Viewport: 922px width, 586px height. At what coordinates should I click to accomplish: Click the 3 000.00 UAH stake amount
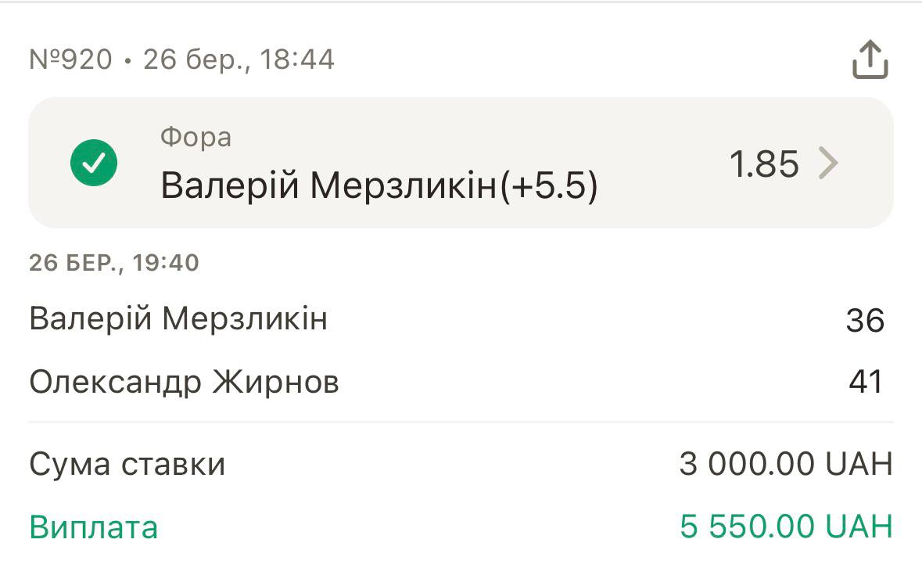(x=785, y=465)
